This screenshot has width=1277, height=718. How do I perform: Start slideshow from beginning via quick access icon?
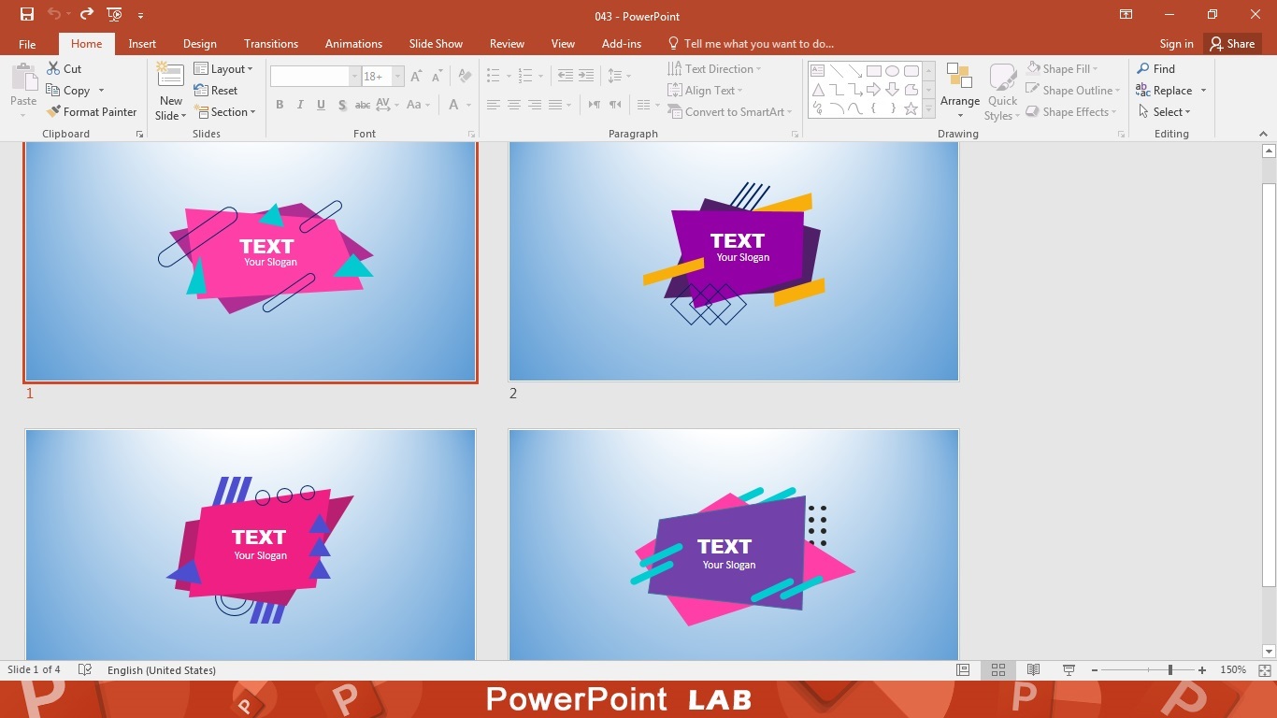pyautogui.click(x=115, y=14)
